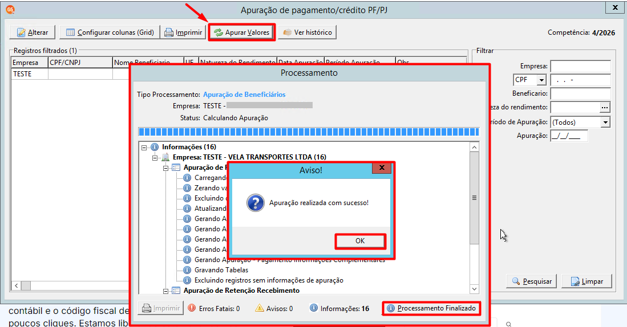Click the Erros Fatais red icon
This screenshot has width=627, height=327.
point(192,308)
